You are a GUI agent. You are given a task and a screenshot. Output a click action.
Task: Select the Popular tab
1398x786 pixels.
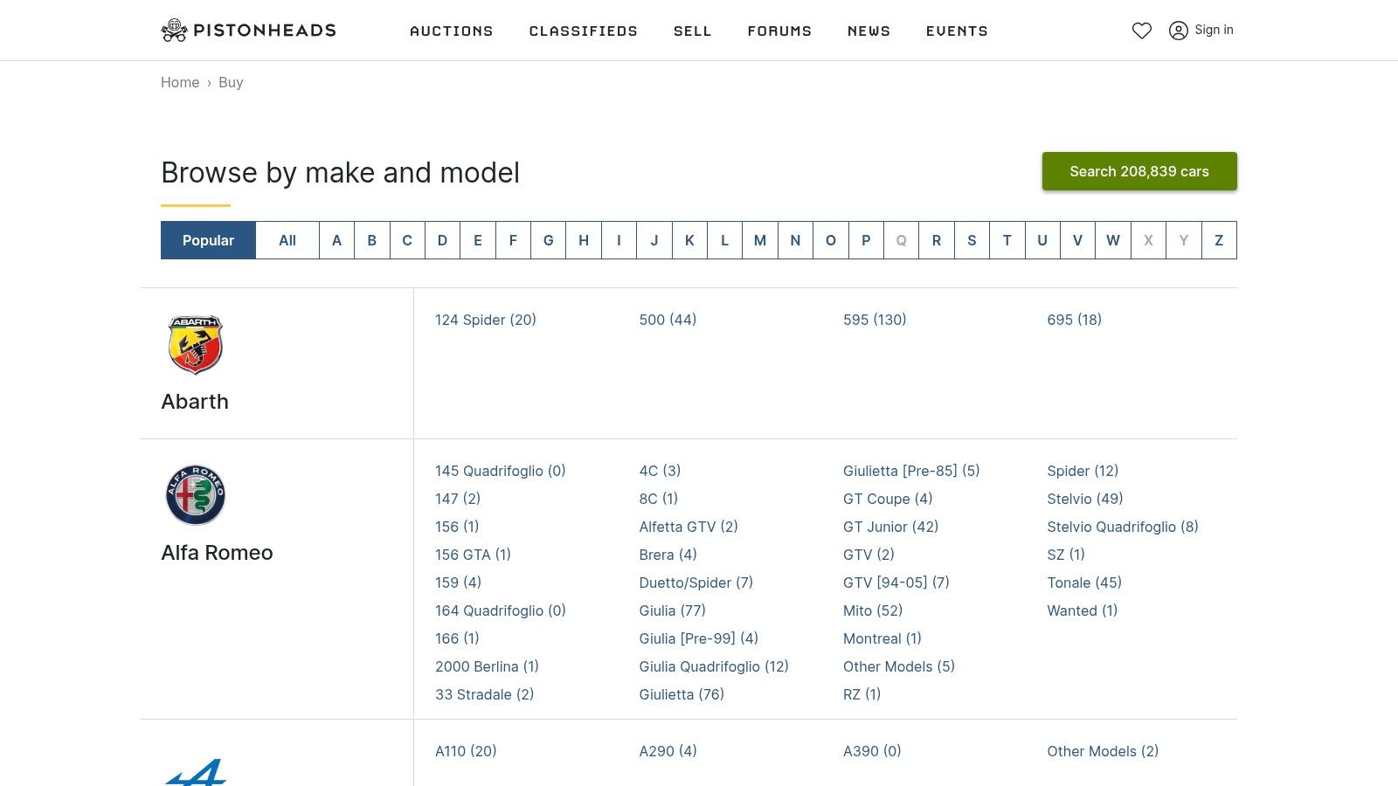(208, 240)
